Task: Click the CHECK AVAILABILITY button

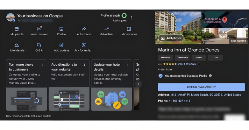Action: tap(201, 87)
